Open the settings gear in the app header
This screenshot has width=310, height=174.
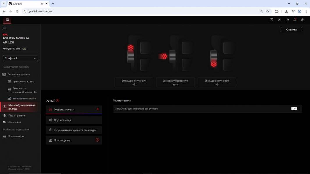click(x=303, y=20)
